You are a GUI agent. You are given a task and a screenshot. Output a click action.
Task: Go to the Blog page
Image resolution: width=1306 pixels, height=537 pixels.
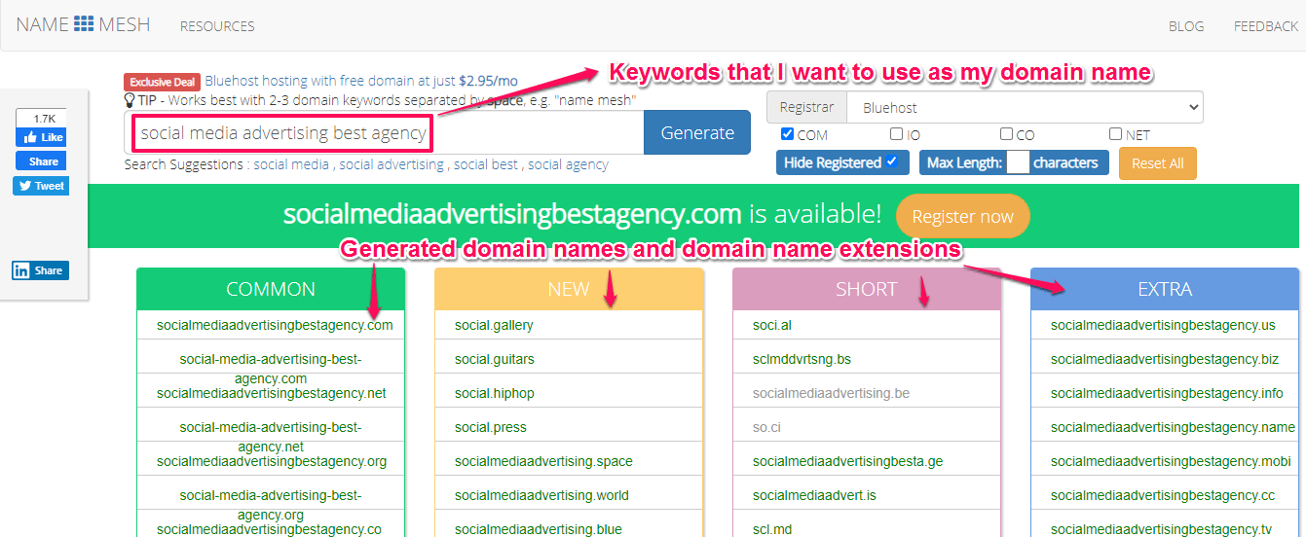[x=1186, y=26]
